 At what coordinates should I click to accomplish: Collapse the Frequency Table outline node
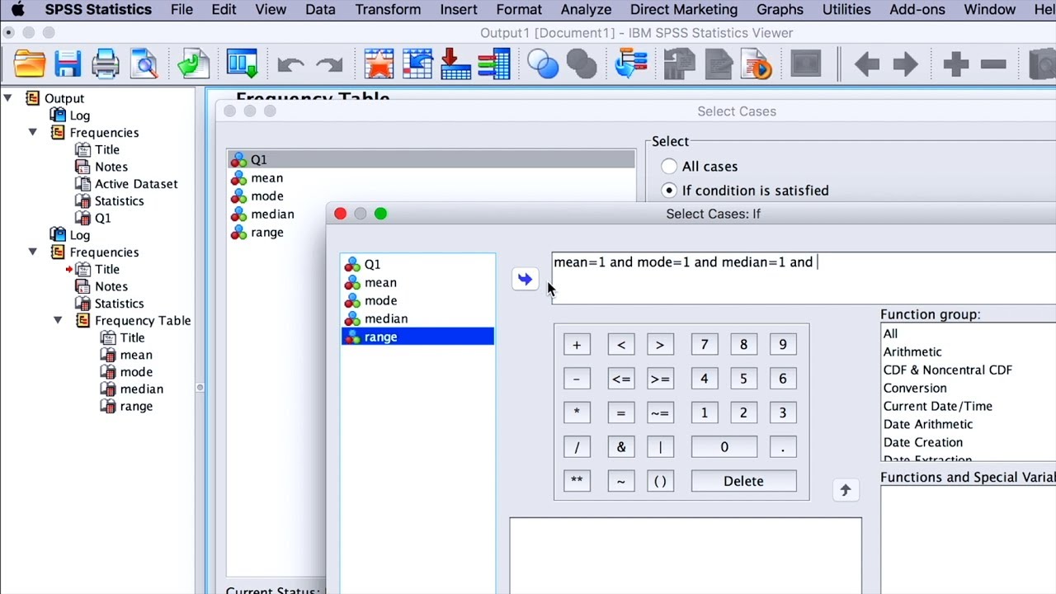tap(58, 320)
